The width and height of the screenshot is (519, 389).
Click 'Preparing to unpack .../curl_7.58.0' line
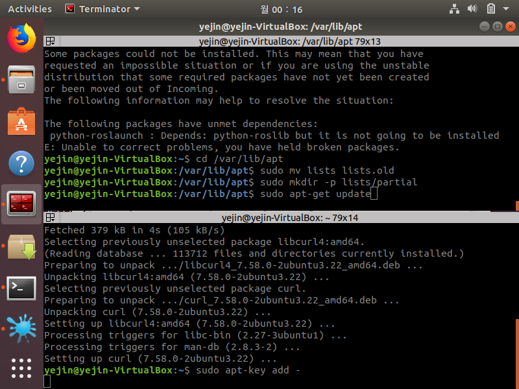(222, 300)
